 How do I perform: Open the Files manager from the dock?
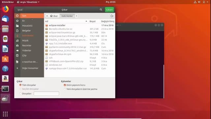click(5, 29)
